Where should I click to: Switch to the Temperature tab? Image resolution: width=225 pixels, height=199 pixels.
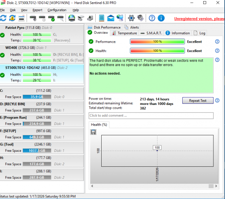coord(124,33)
